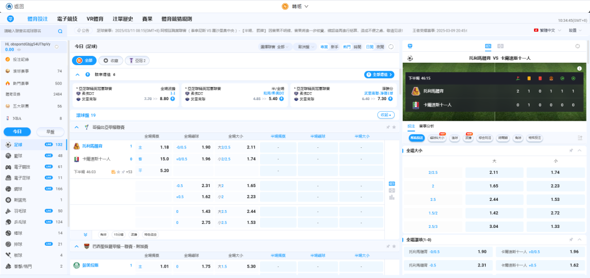Toggle to 新手 beginner view

[x=334, y=47]
